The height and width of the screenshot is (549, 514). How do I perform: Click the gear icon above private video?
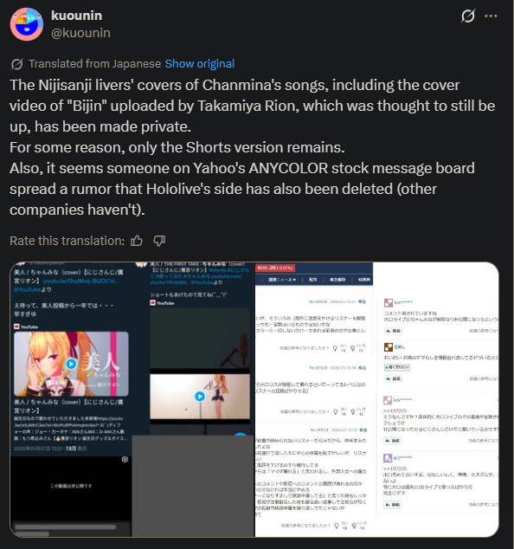(125, 459)
